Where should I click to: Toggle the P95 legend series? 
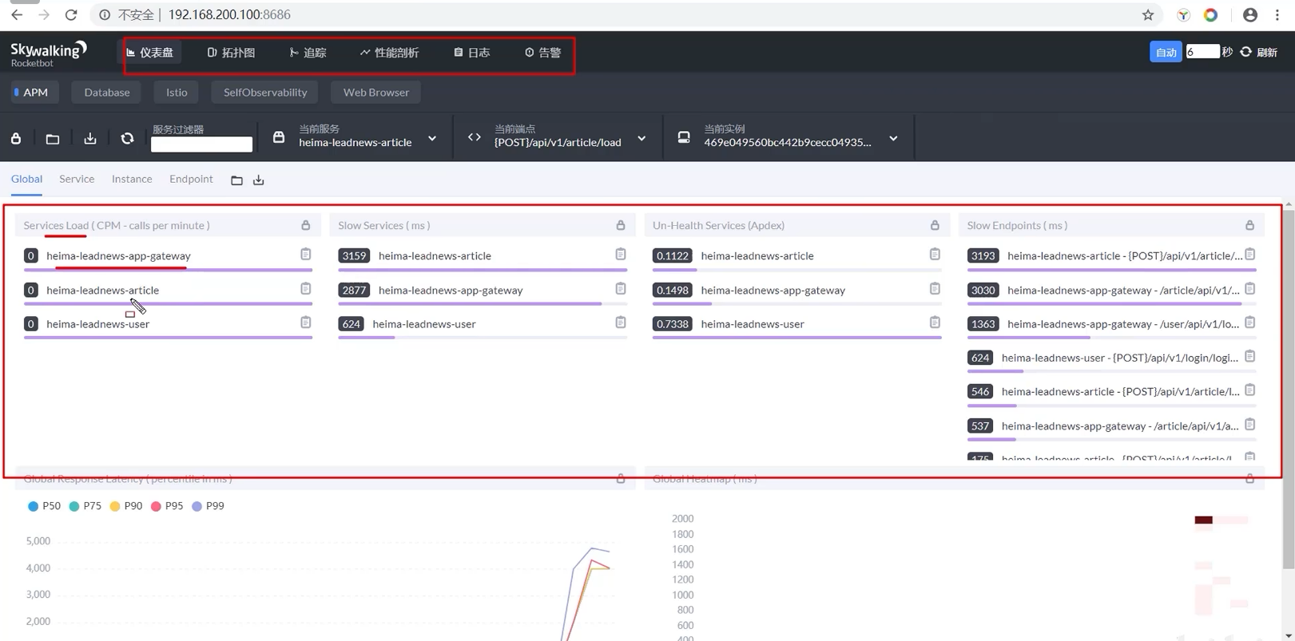(x=167, y=506)
